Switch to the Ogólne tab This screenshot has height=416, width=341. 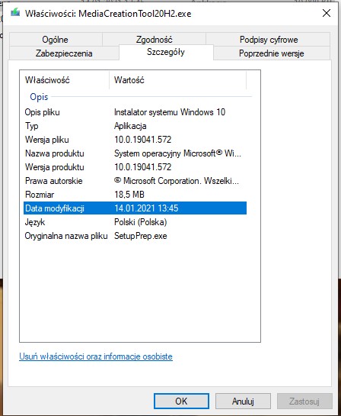click(x=56, y=40)
